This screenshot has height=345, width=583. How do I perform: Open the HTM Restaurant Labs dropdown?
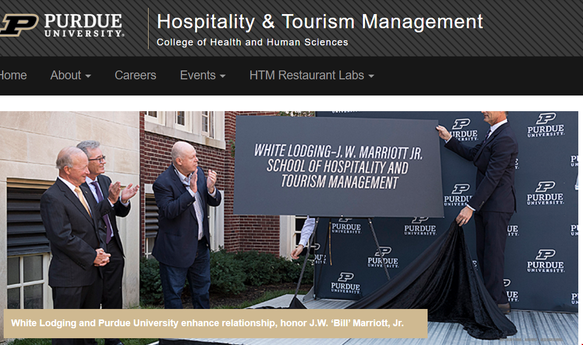click(x=312, y=75)
